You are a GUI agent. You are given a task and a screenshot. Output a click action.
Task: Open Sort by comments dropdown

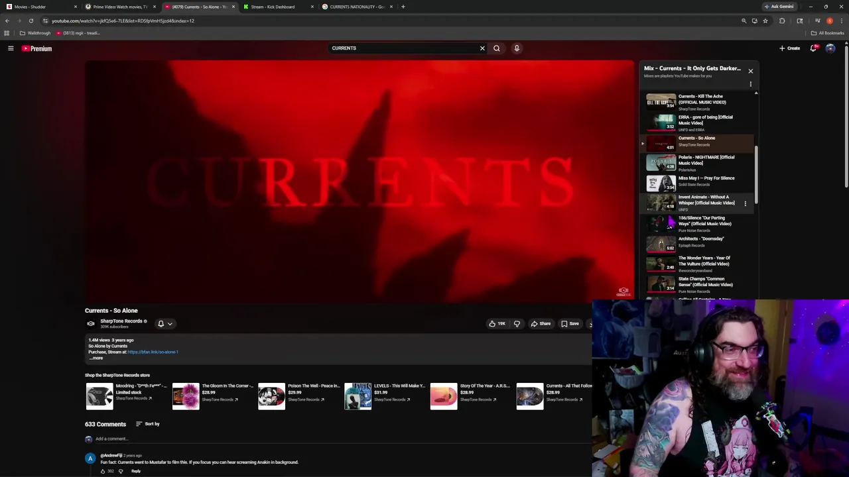point(147,424)
